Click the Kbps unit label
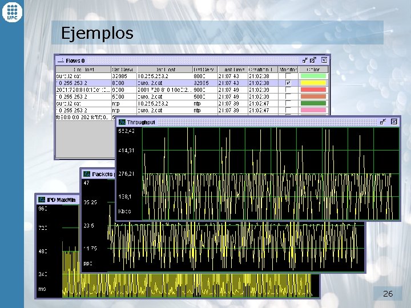Image resolution: width=411 pixels, height=308 pixels. [x=125, y=211]
